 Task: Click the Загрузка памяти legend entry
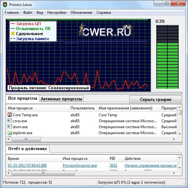coord(30,39)
